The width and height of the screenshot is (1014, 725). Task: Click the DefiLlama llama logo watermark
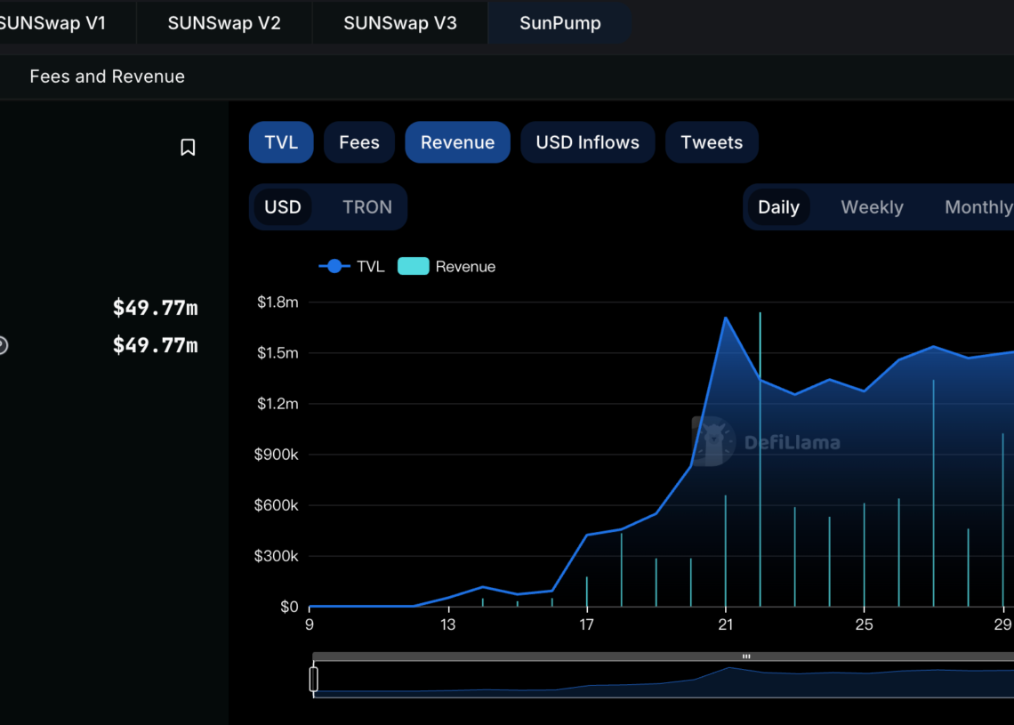click(x=713, y=441)
